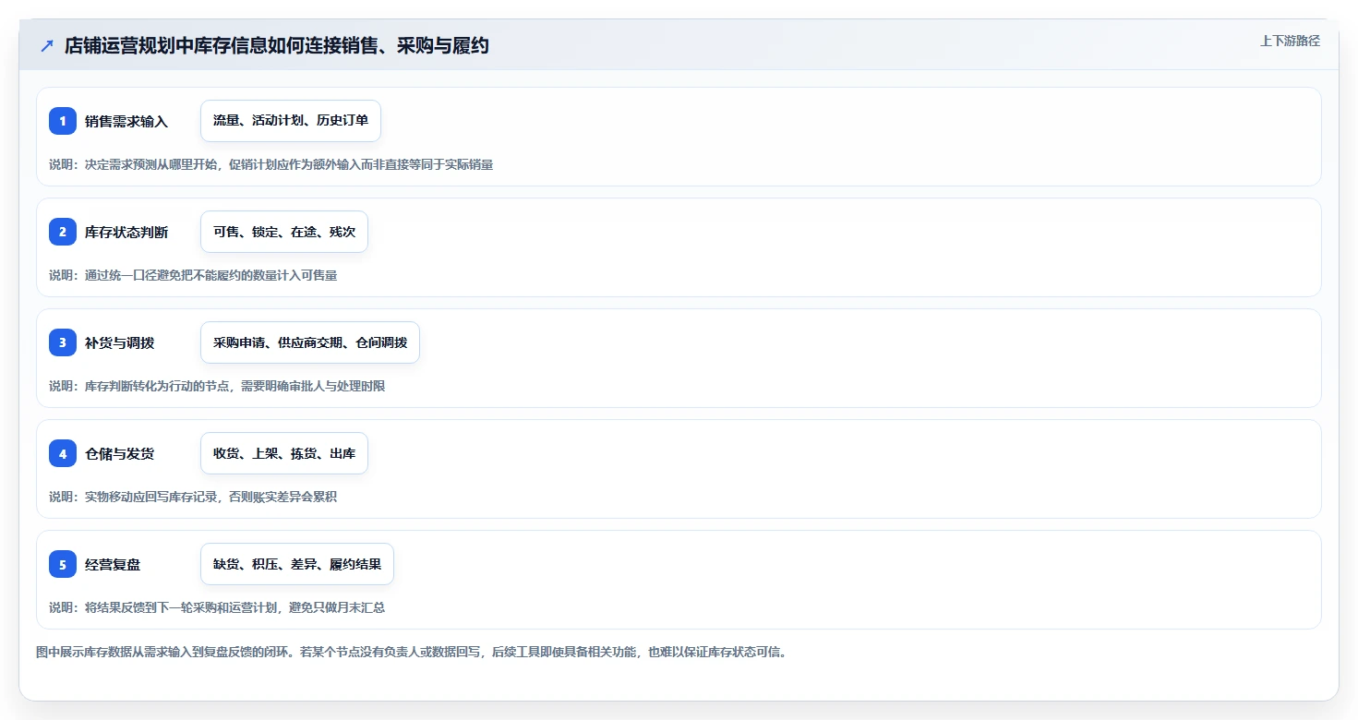Image resolution: width=1358 pixels, height=720 pixels.
Task: Click step number badge 2
Action: pos(63,232)
